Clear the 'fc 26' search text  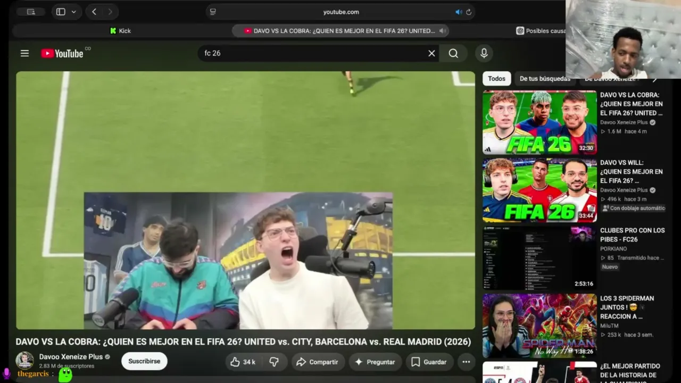431,53
